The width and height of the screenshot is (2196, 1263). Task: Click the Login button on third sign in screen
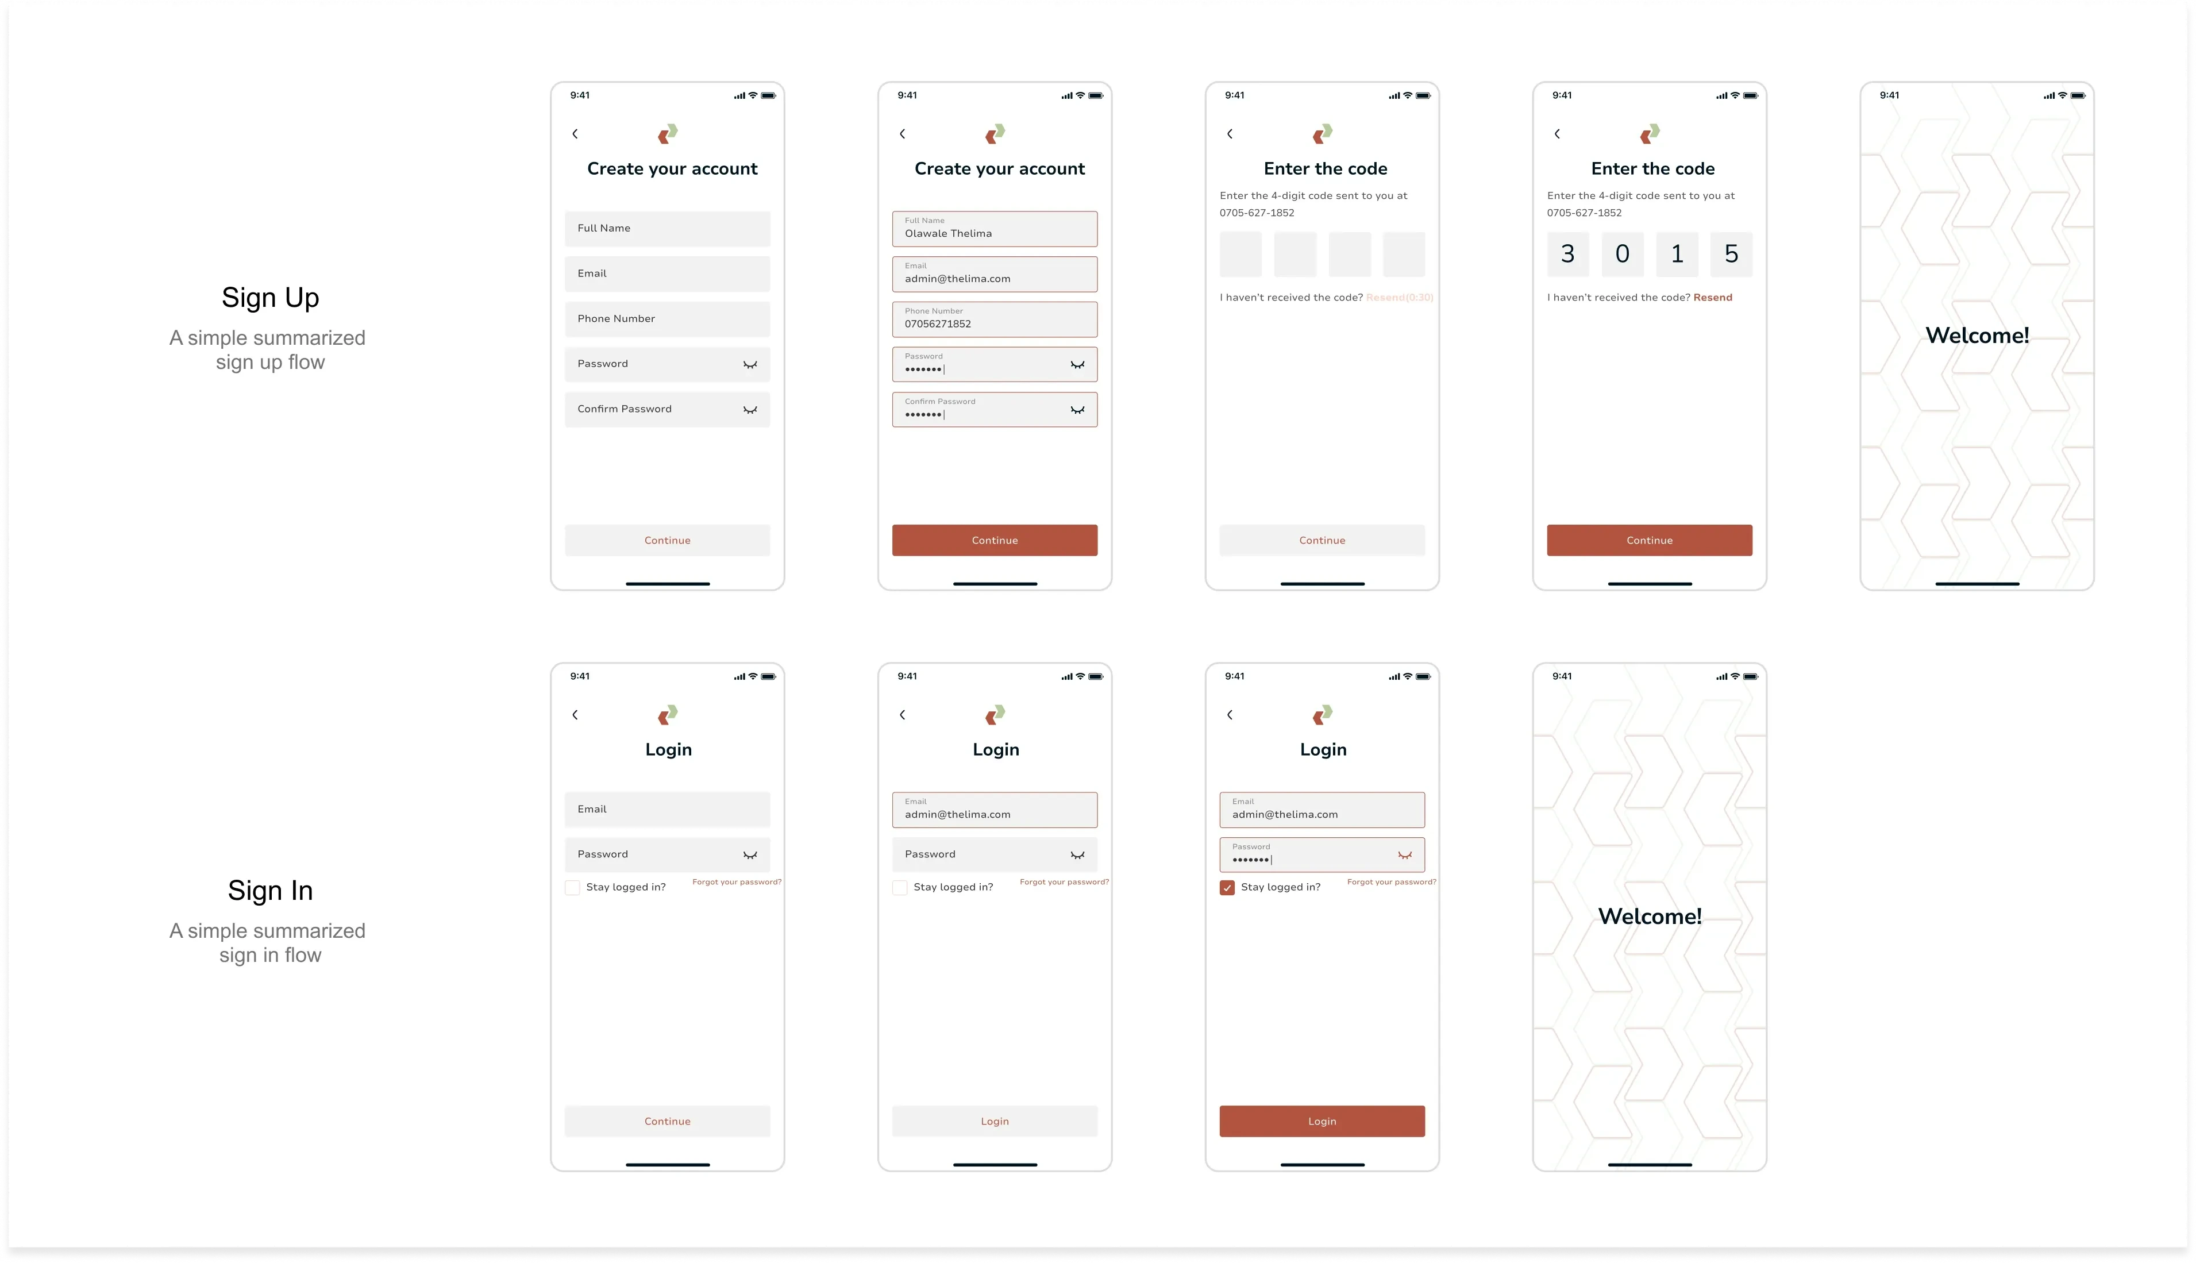1322,1120
